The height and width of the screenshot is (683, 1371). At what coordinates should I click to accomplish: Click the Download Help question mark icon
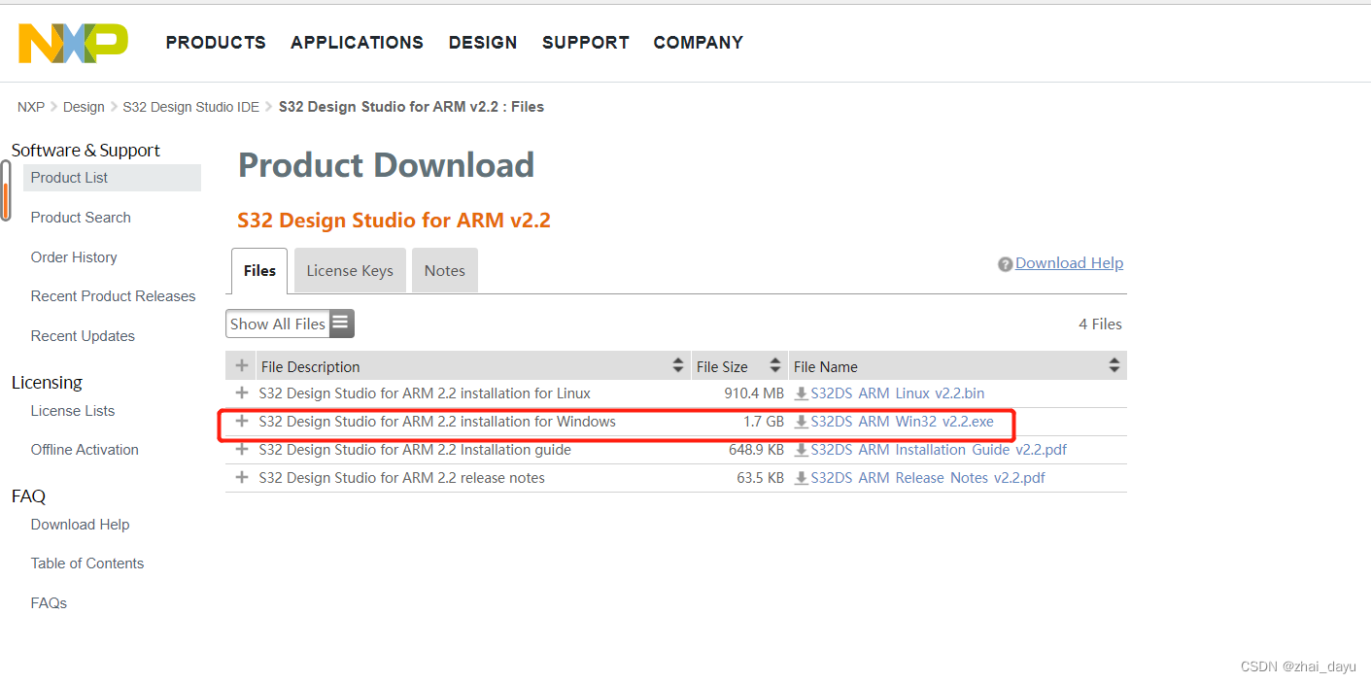(x=1006, y=264)
